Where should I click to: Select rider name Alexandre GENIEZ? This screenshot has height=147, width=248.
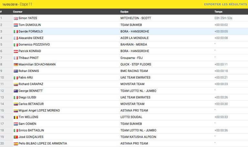(x=31, y=38)
